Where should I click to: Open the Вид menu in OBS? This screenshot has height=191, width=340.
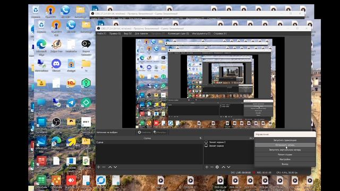tap(127, 33)
